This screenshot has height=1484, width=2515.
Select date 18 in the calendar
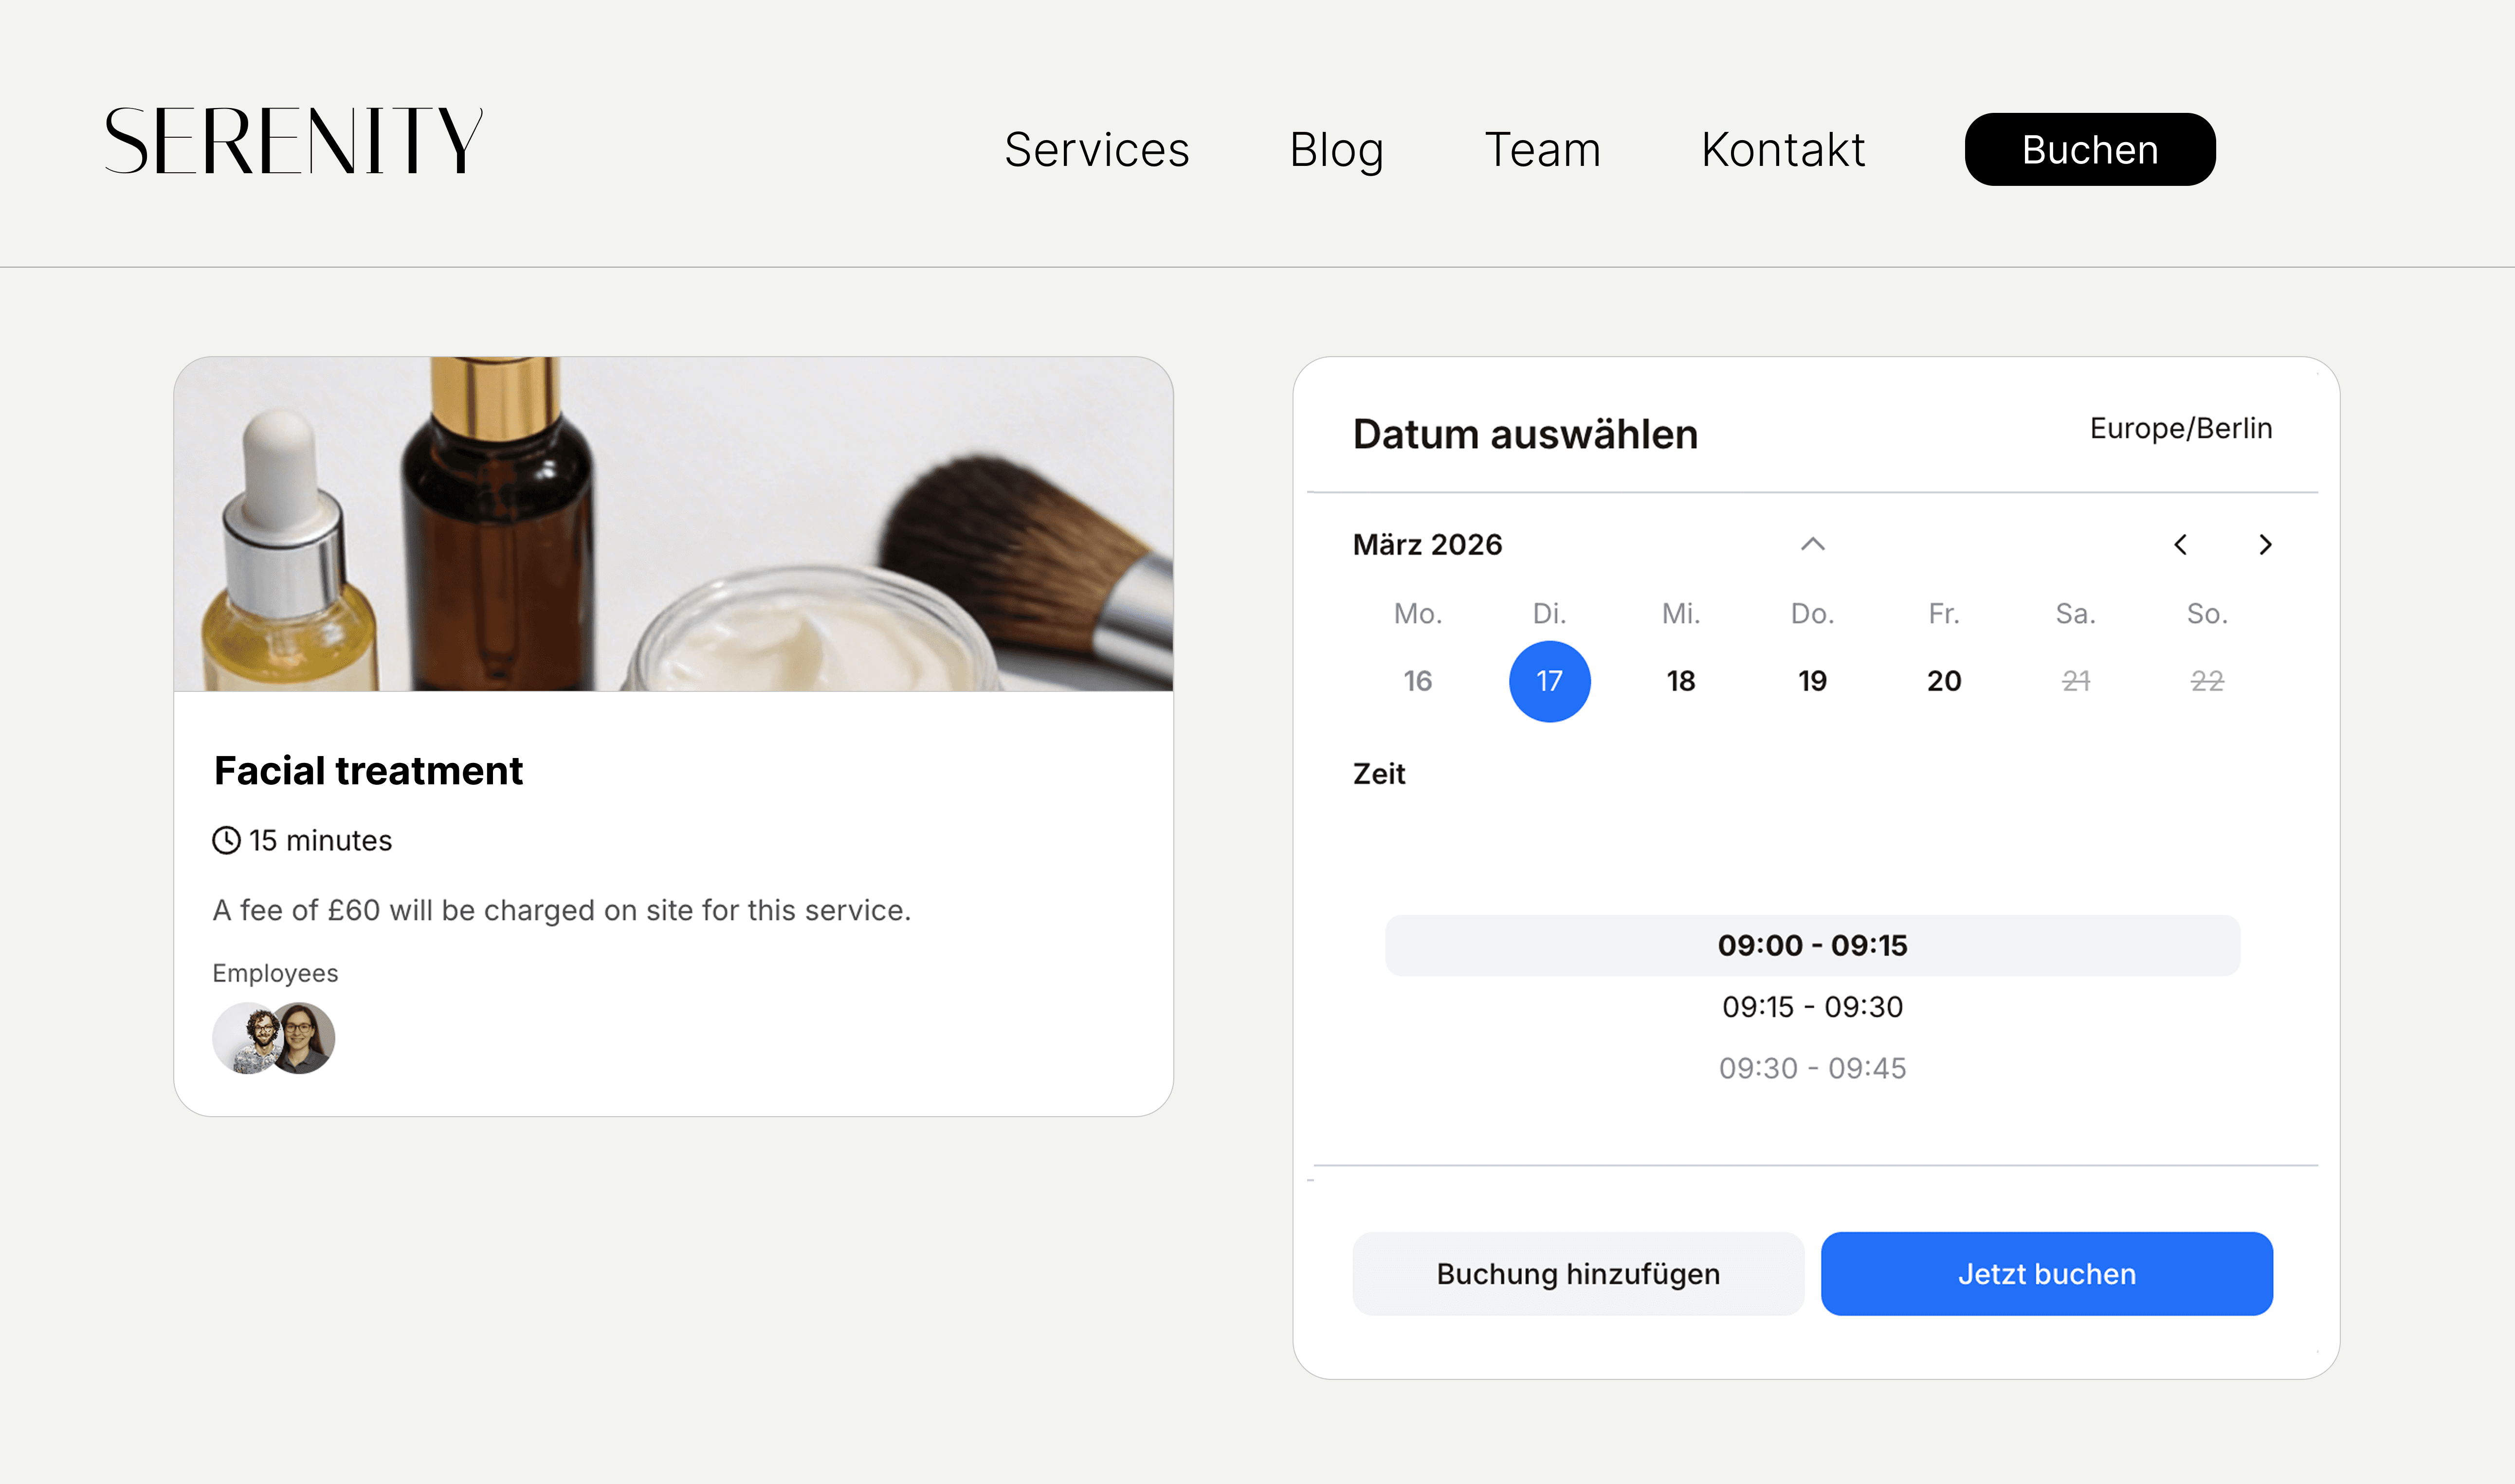(1680, 681)
